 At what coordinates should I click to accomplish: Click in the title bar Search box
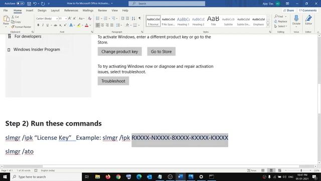coord(167,4)
